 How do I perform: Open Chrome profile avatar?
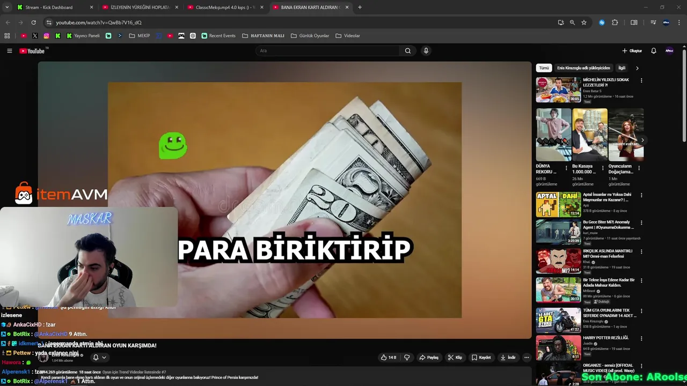(666, 23)
